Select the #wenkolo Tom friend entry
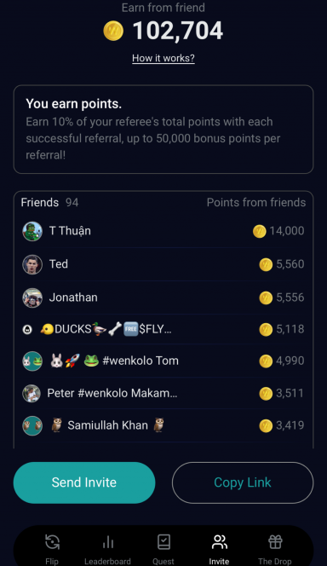The height and width of the screenshot is (566, 327). [163, 361]
